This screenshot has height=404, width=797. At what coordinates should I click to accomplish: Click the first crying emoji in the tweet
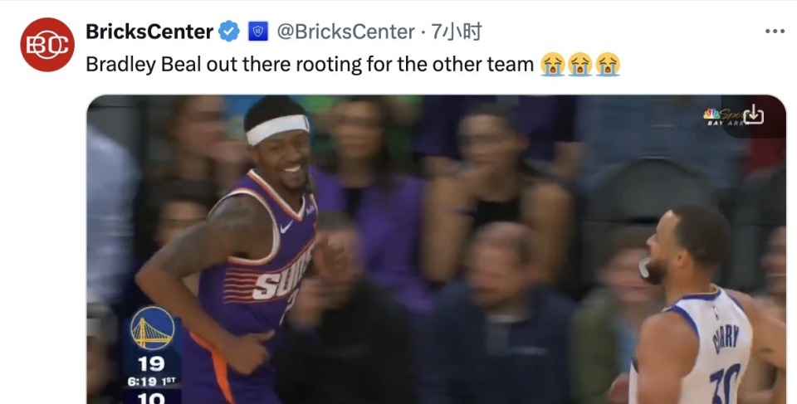tap(553, 65)
